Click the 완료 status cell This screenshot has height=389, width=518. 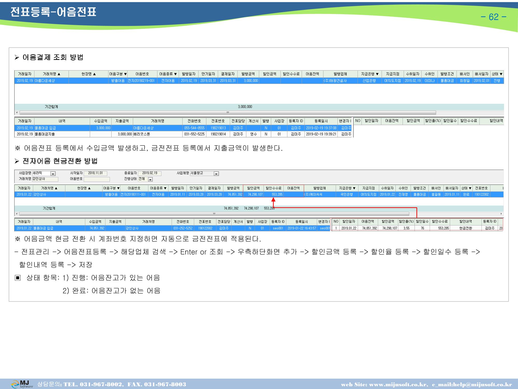466,194
